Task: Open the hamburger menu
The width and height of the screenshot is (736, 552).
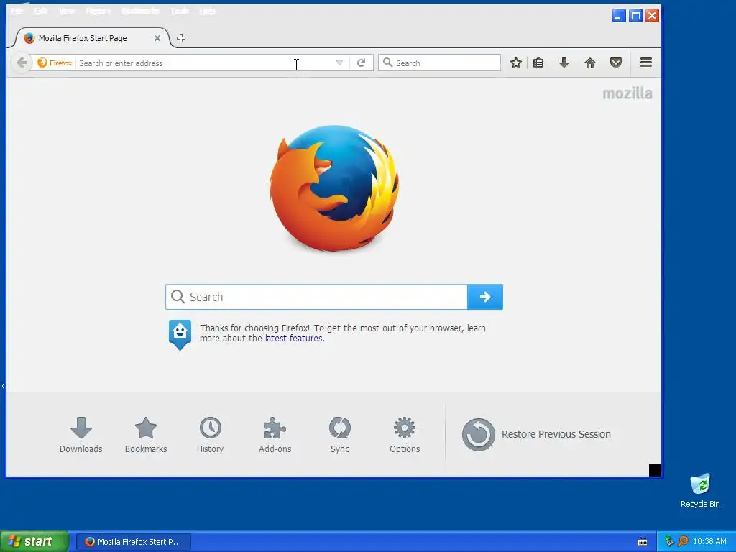Action: [x=646, y=62]
